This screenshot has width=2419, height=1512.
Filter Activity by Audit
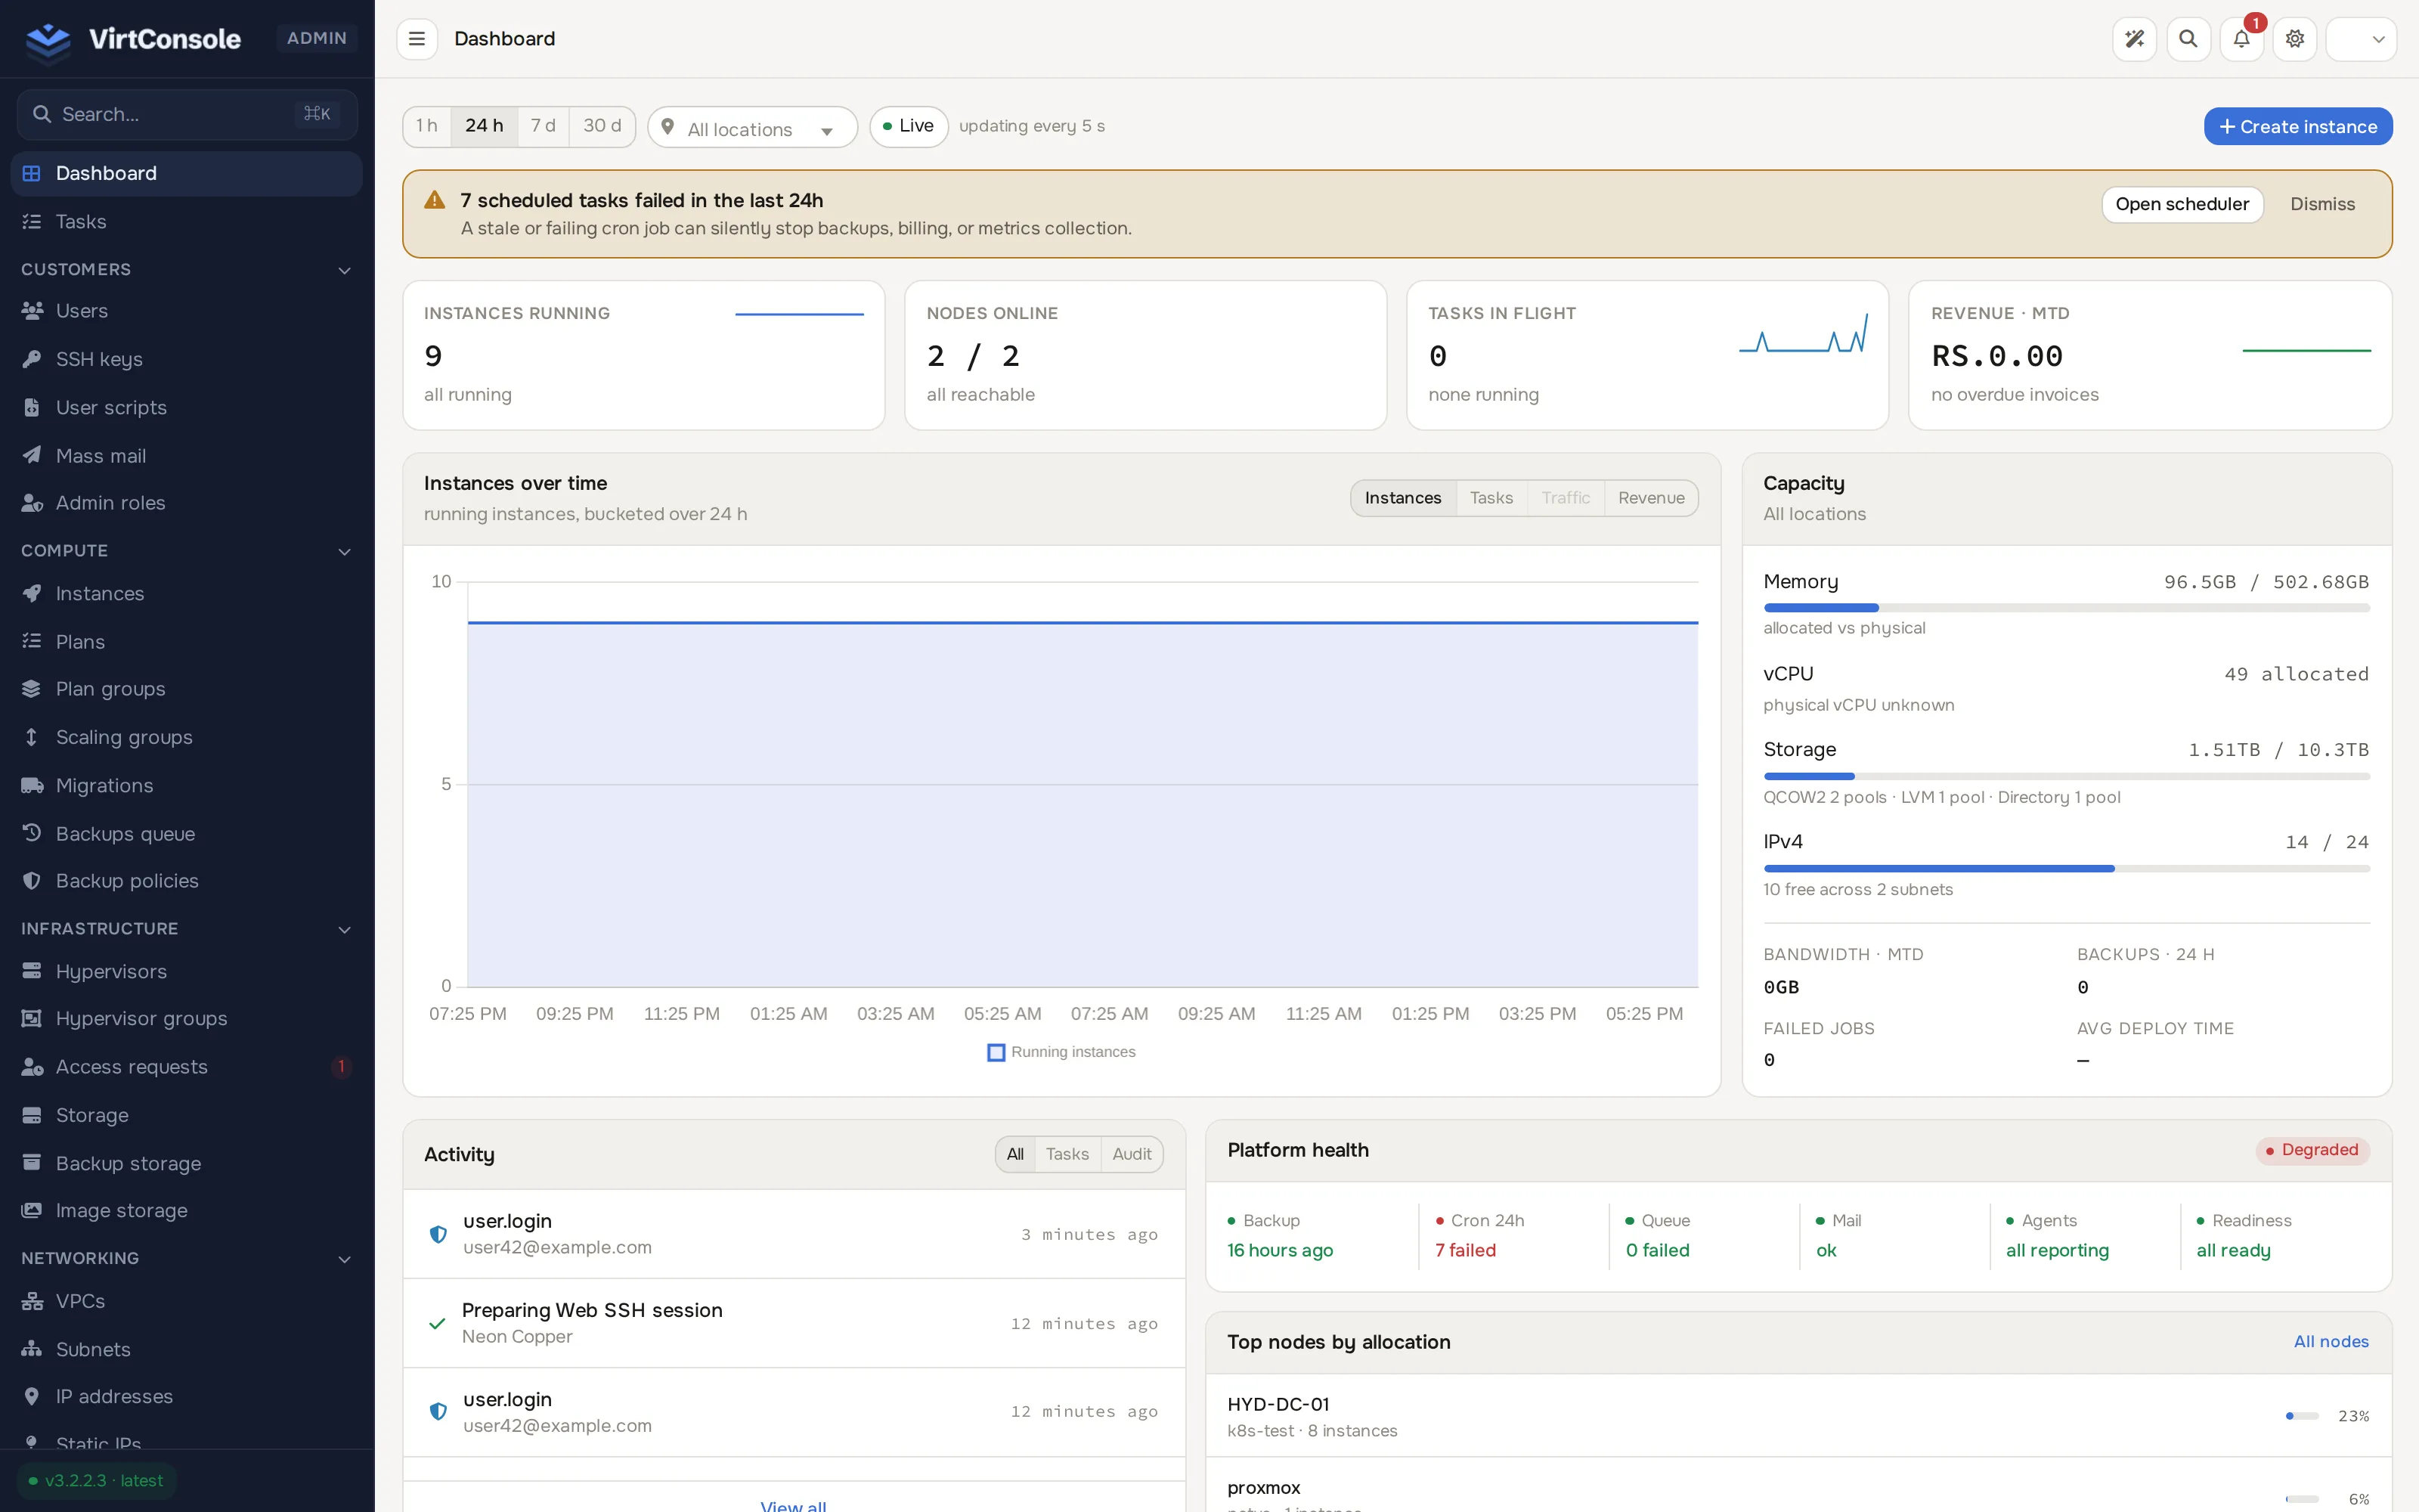[x=1132, y=1154]
